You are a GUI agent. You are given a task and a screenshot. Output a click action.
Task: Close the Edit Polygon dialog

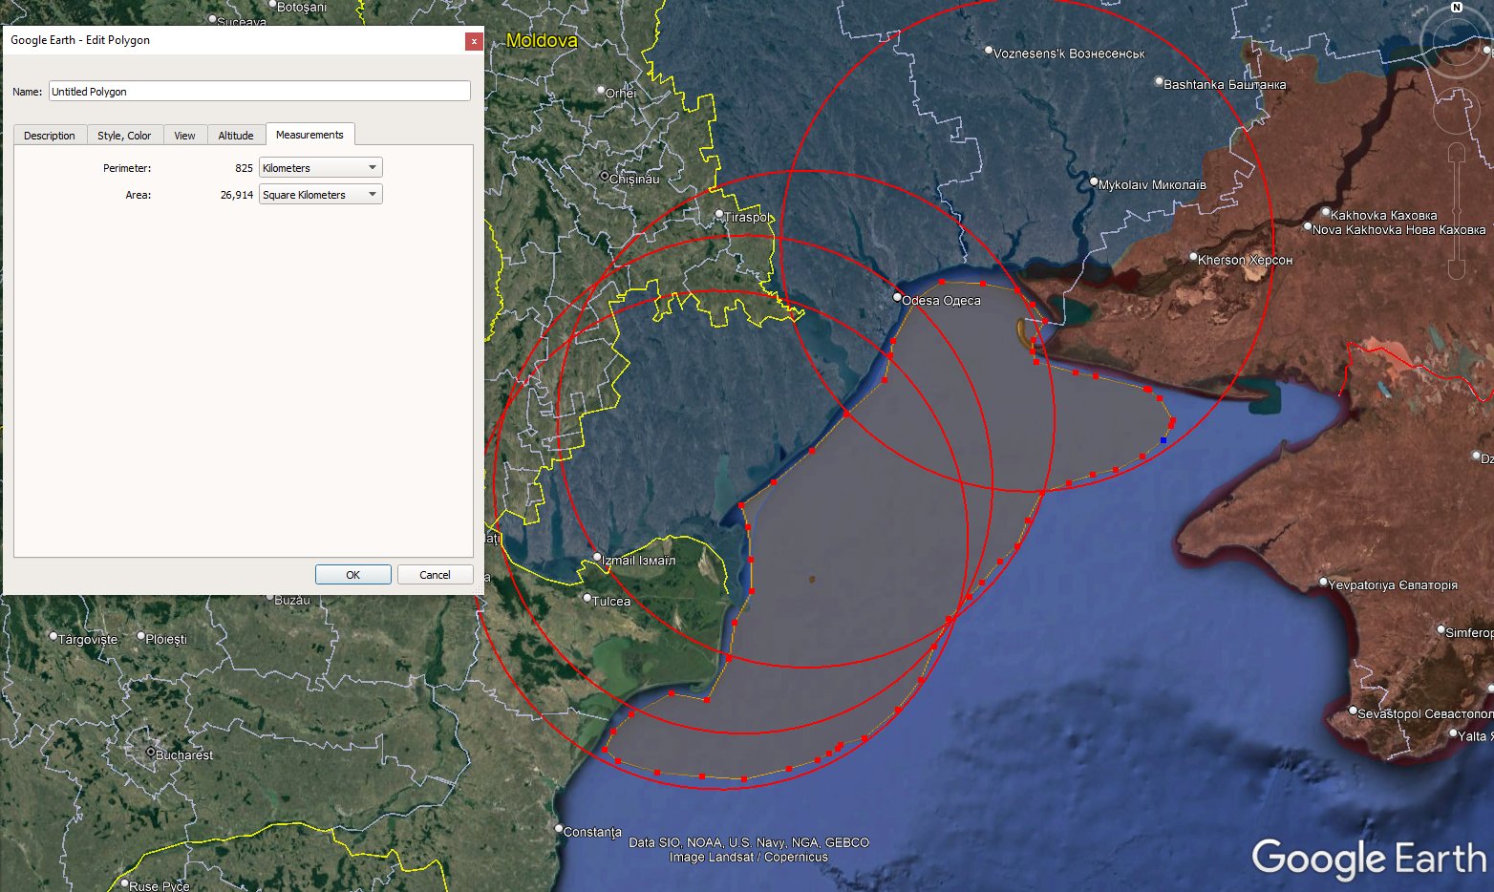474,41
